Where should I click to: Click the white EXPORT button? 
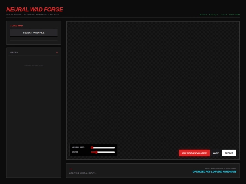coord(229,153)
